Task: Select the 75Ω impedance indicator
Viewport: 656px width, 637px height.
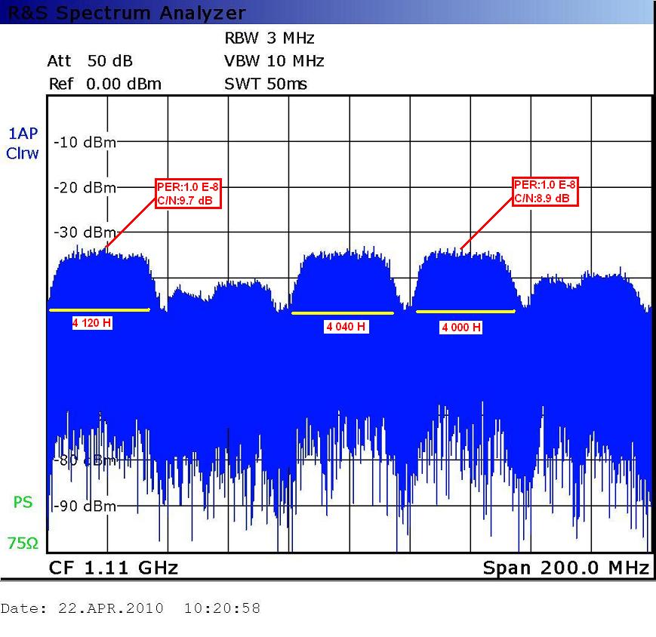Action: [23, 543]
